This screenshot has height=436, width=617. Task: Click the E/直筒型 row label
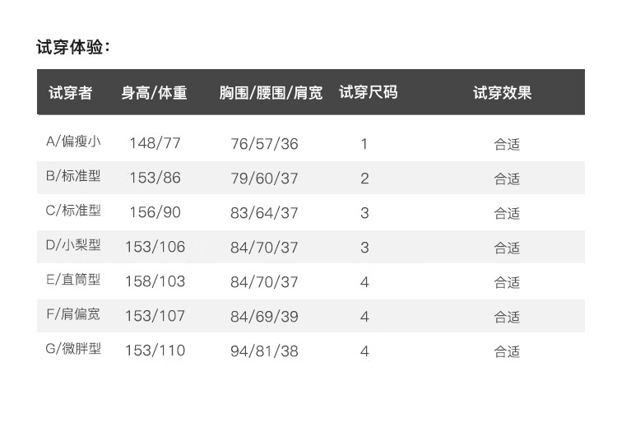pos(73,280)
